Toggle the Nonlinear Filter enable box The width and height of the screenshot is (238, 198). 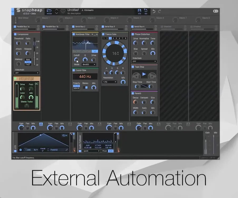[x=74, y=34]
